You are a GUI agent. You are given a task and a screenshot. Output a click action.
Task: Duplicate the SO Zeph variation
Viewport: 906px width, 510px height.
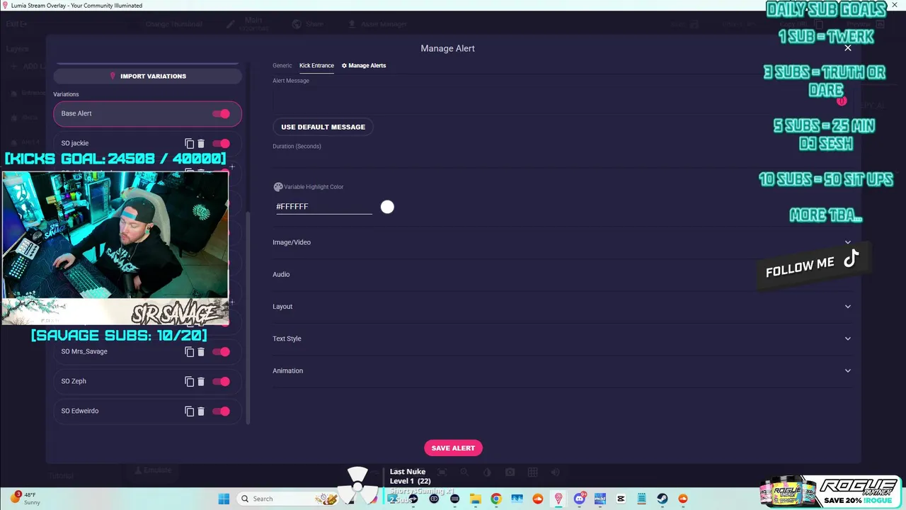[189, 381]
